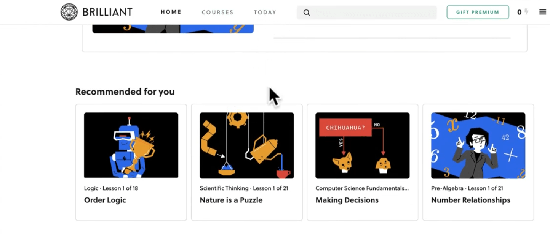Click the course progress bar

pyautogui.click(x=392, y=38)
